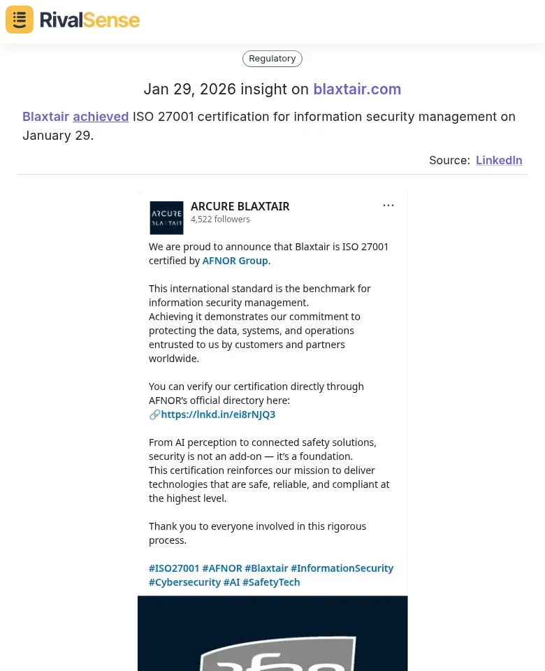Open the lnkd.in certification verification link
Screen dimensions: 545x671
[x=218, y=414]
